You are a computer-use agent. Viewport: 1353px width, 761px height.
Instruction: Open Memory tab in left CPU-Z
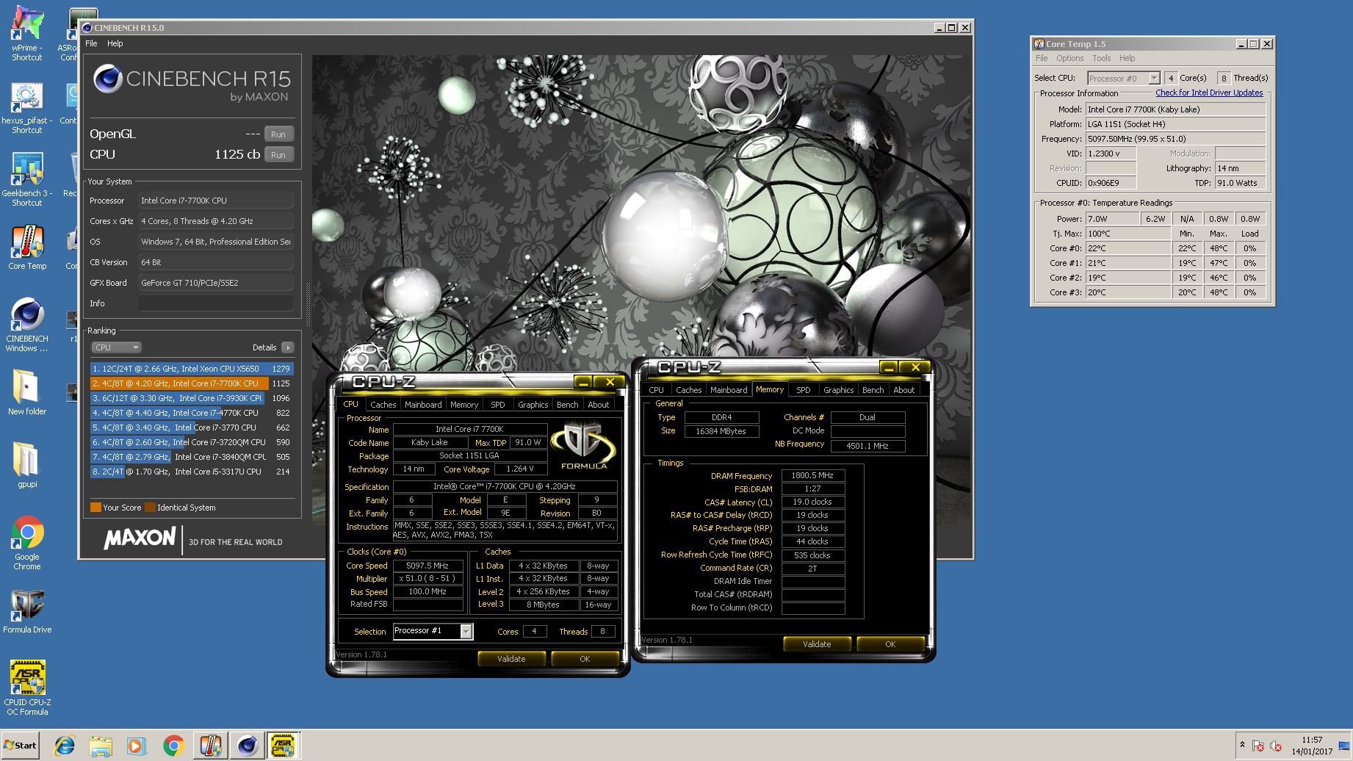(464, 405)
